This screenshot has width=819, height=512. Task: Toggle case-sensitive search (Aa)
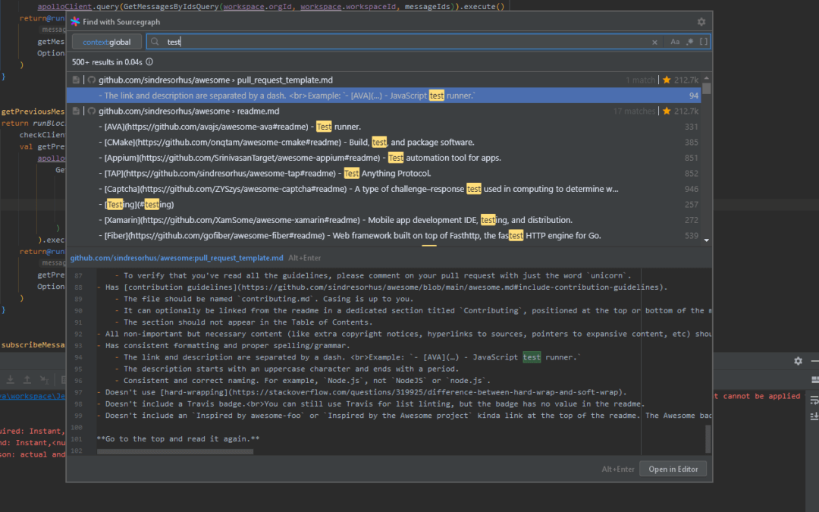[x=675, y=42]
